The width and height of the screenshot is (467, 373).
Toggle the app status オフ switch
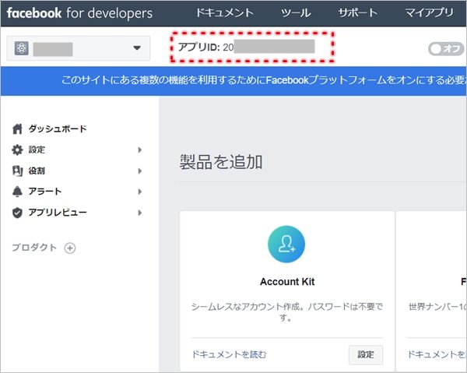click(446, 48)
